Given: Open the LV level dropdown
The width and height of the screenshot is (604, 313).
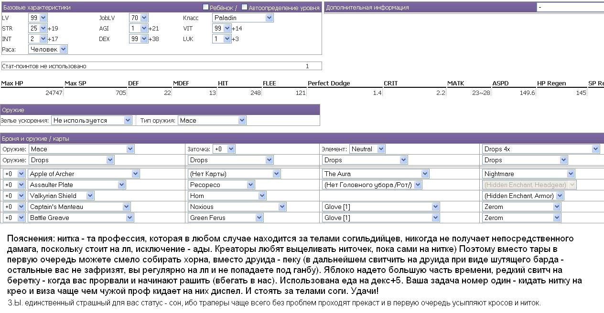Looking at the screenshot, I should click(x=38, y=18).
